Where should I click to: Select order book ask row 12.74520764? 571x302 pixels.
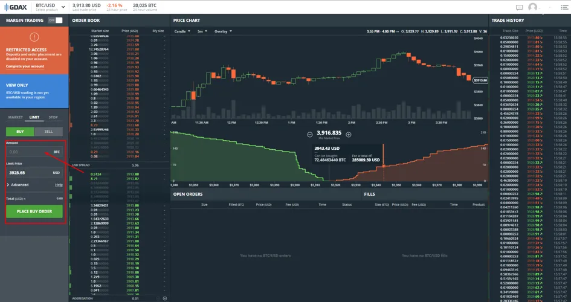[119, 49]
